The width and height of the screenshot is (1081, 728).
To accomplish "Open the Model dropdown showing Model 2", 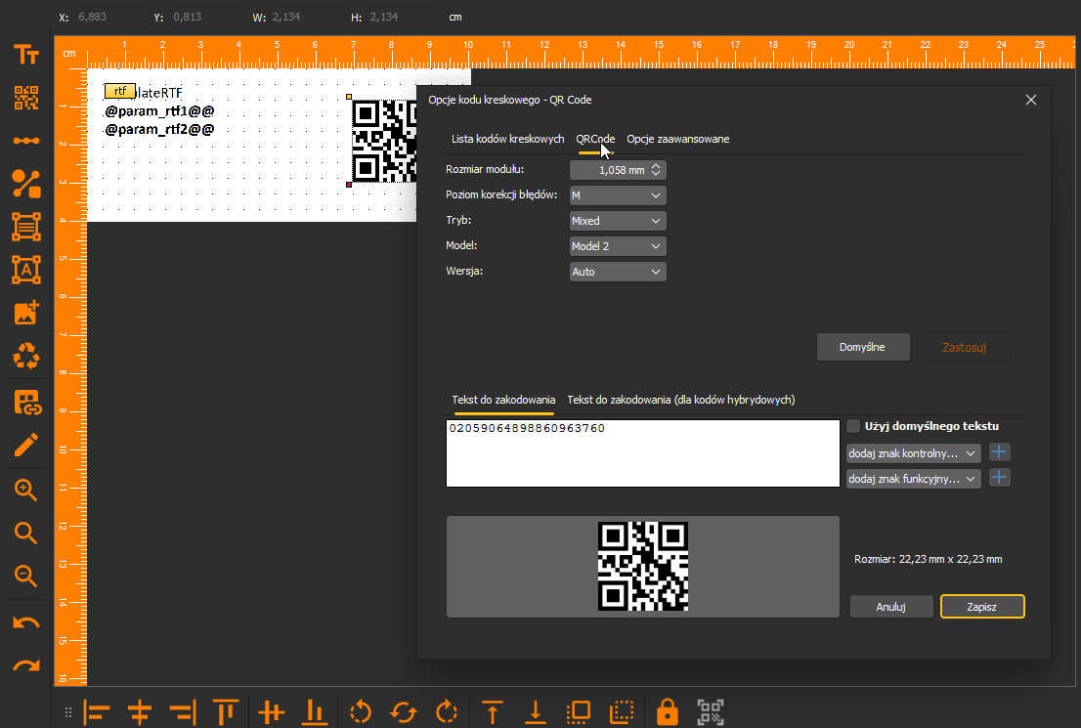I will [618, 246].
